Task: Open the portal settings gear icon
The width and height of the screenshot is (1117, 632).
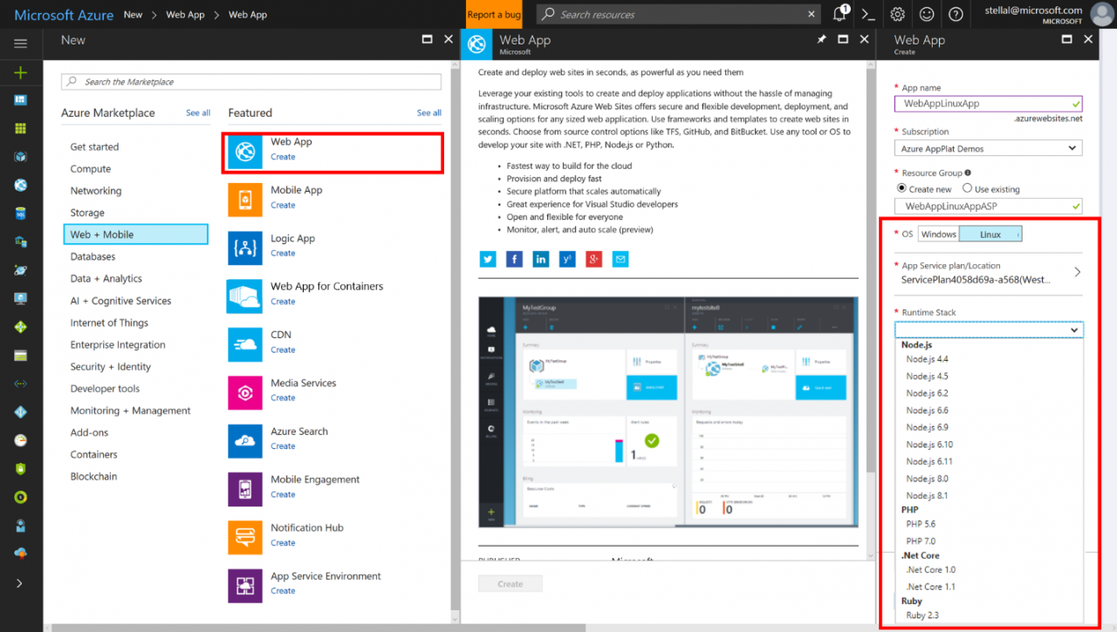Action: click(897, 14)
